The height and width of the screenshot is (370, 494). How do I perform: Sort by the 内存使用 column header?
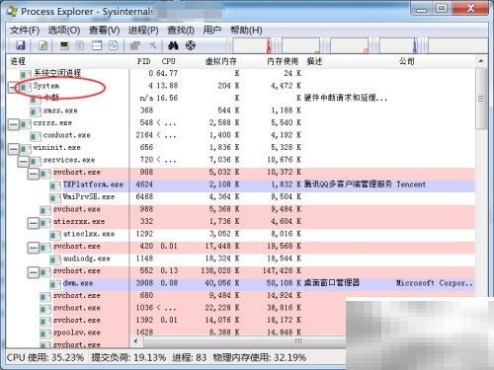click(283, 61)
